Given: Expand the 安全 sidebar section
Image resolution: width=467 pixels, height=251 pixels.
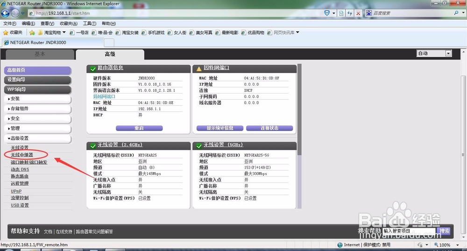Looking at the screenshot, I should [37, 119].
